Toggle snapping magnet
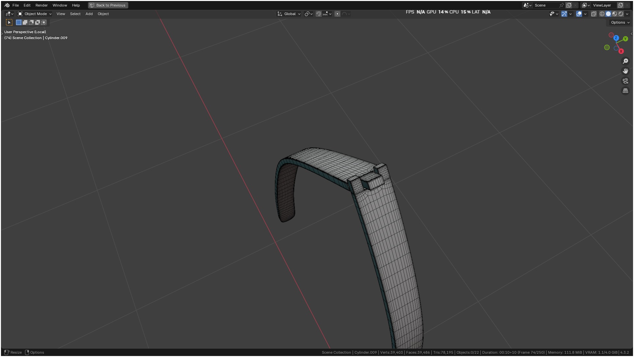634x357 pixels. pos(318,14)
